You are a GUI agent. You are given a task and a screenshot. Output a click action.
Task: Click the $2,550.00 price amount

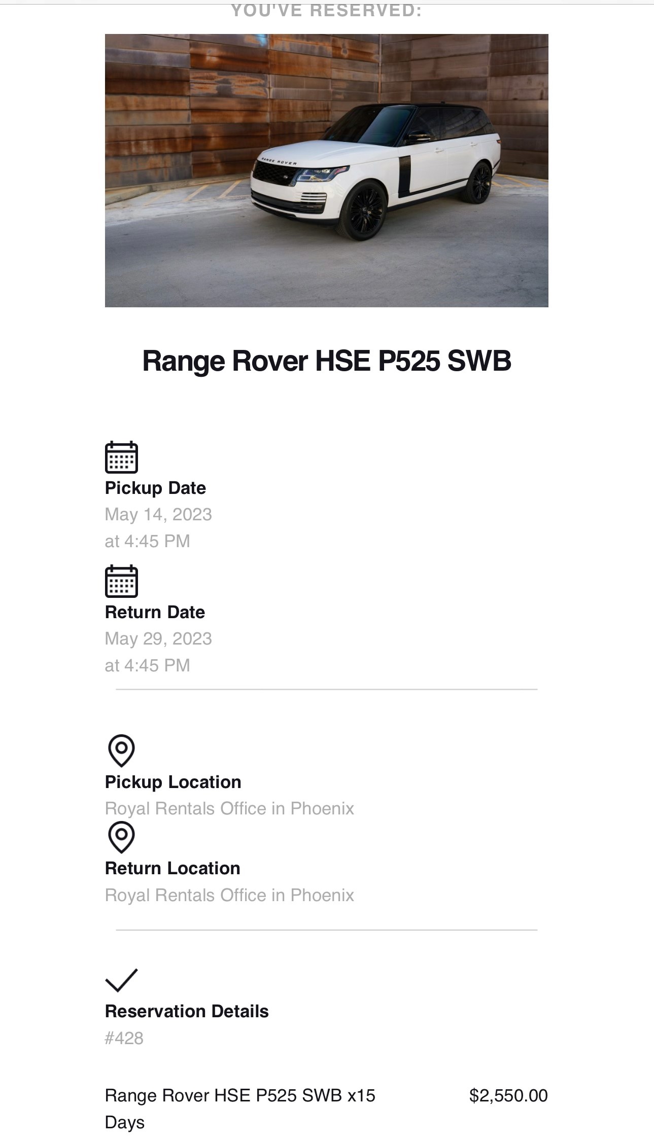coord(508,1095)
